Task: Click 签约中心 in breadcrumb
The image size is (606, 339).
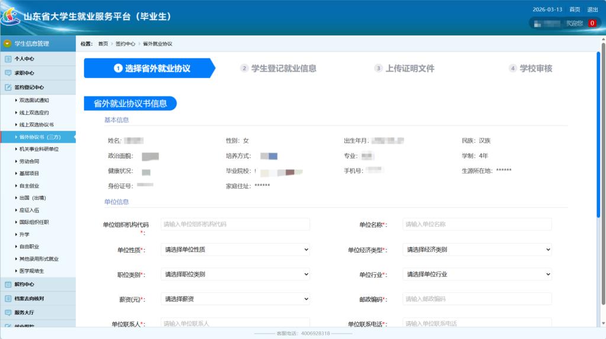Action: tap(125, 44)
